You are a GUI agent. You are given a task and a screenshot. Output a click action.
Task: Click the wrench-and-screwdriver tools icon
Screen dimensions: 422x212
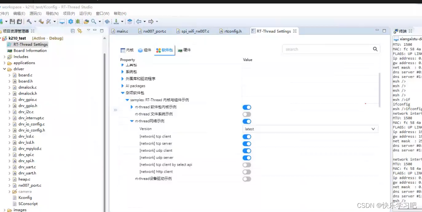[48, 21]
